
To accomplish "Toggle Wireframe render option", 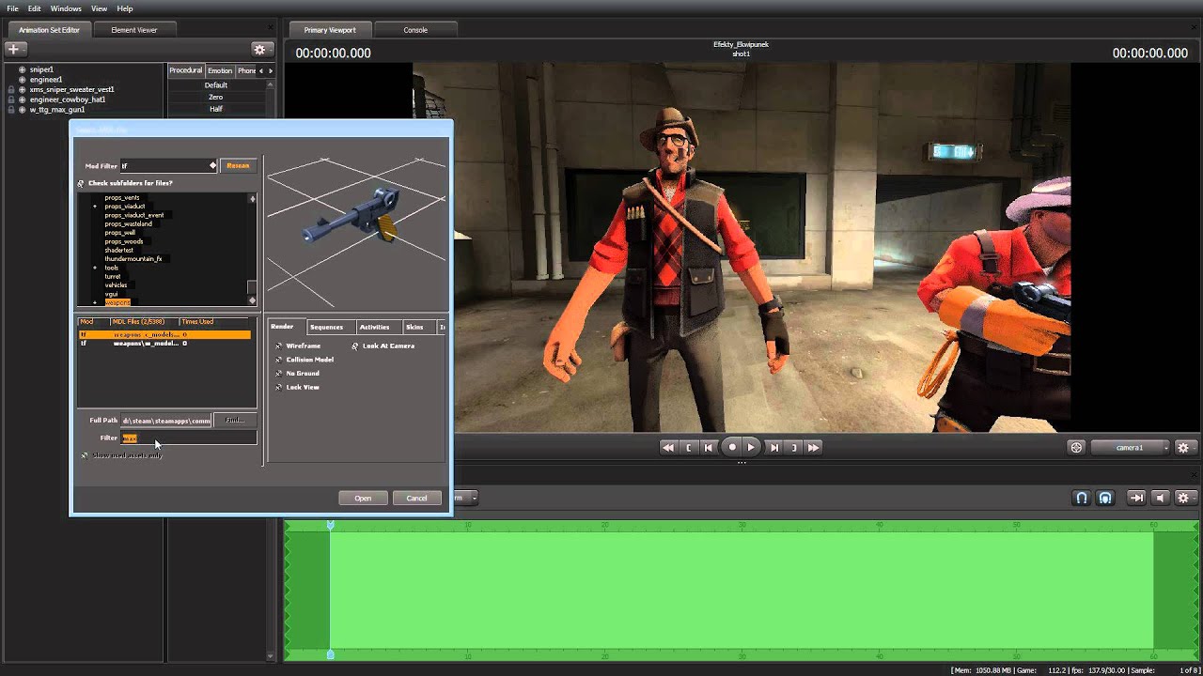I will (x=279, y=346).
